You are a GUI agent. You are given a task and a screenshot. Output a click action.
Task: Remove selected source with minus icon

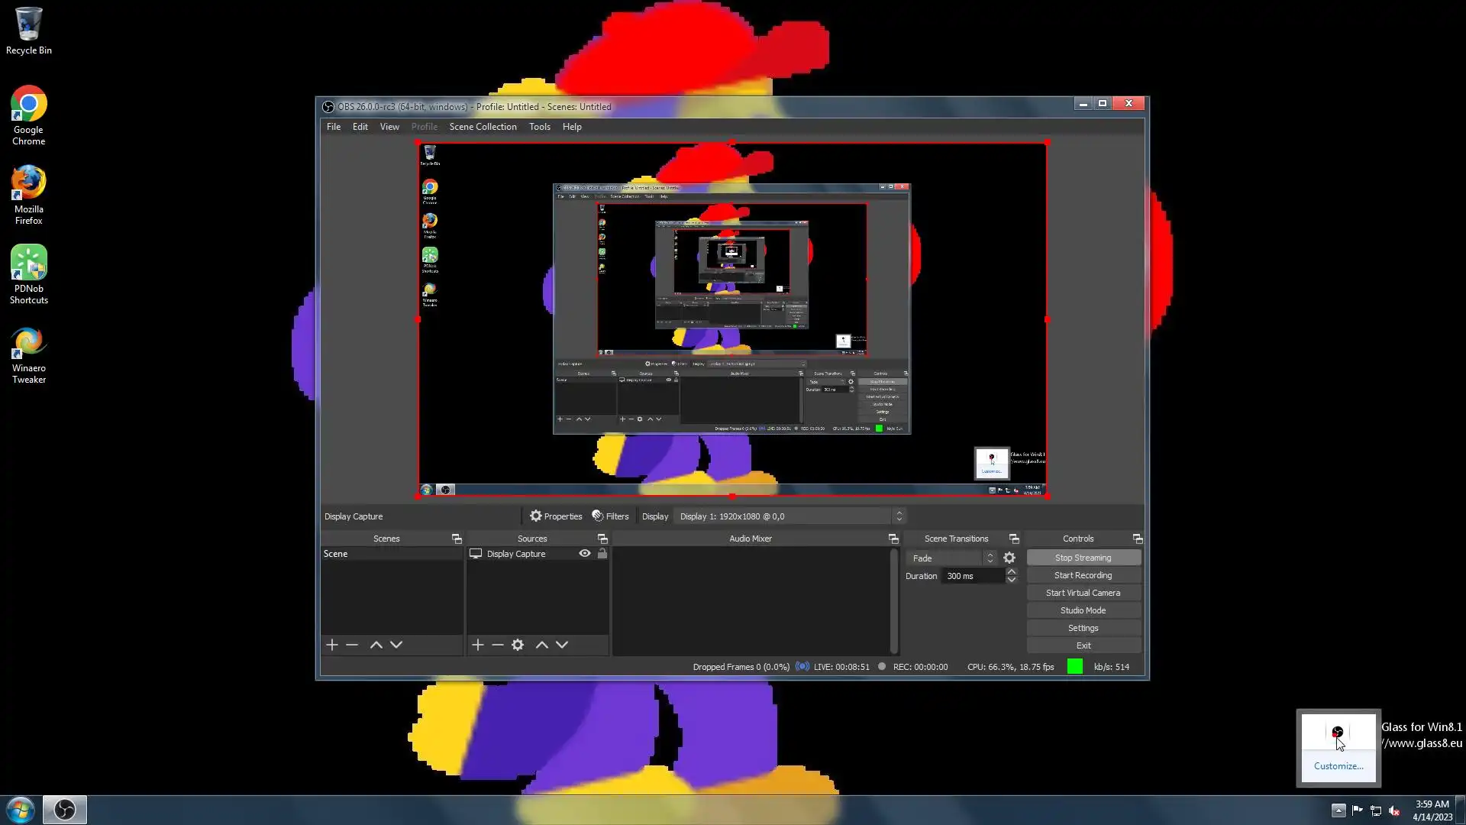[x=498, y=645]
